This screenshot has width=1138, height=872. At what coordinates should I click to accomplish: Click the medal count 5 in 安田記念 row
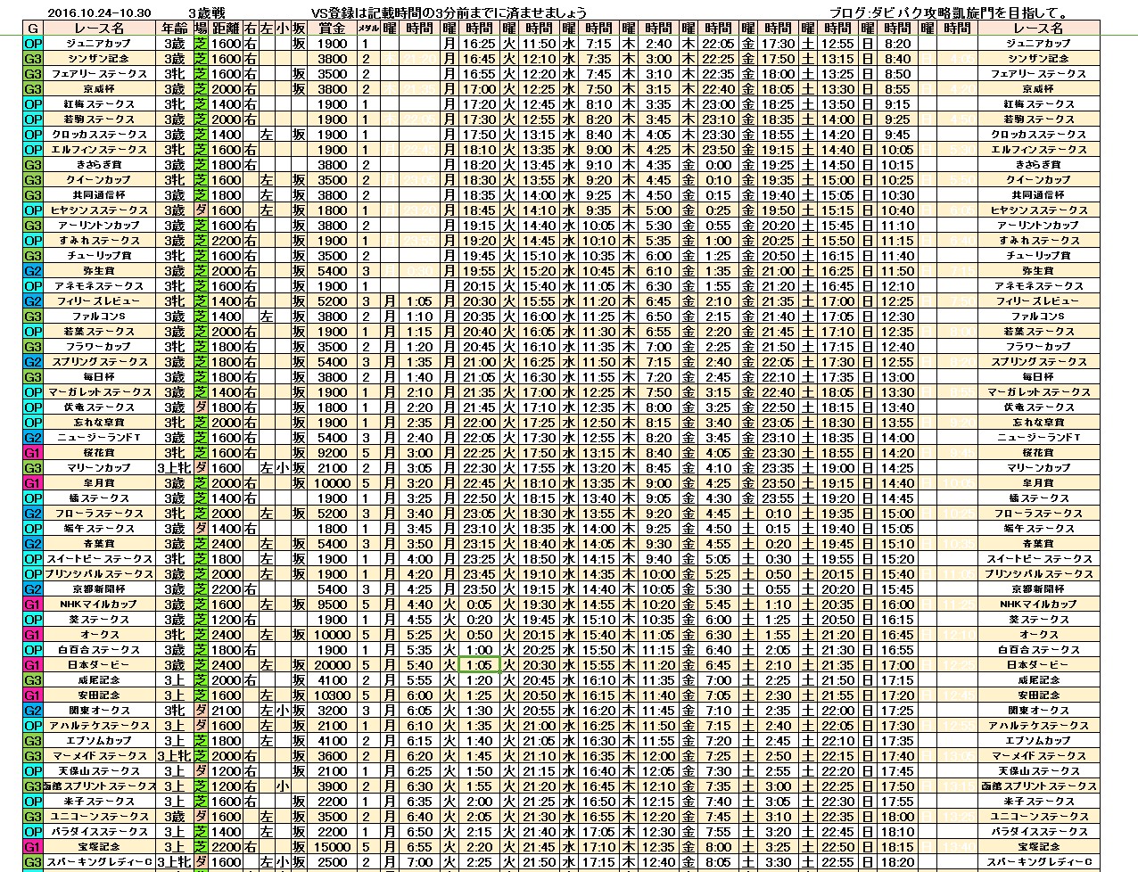coord(367,695)
